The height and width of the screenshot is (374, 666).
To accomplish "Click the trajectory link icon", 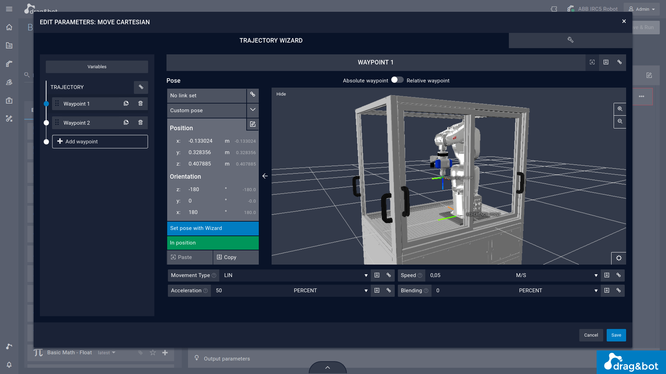I will [x=141, y=87].
